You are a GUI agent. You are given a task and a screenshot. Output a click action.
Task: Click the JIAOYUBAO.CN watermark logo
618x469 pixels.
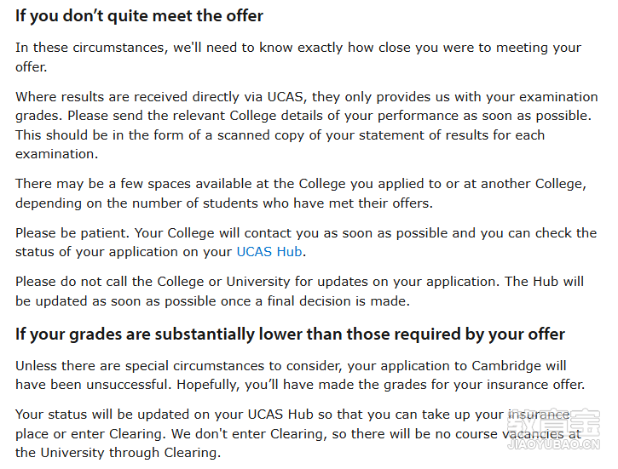(x=553, y=430)
